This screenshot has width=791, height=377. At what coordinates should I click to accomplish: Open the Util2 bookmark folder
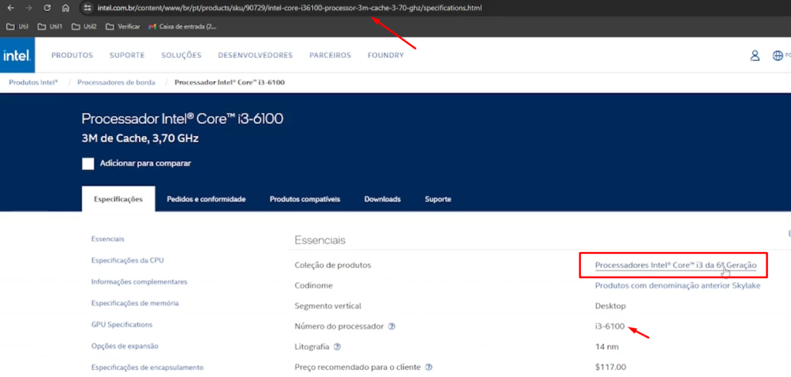(83, 27)
